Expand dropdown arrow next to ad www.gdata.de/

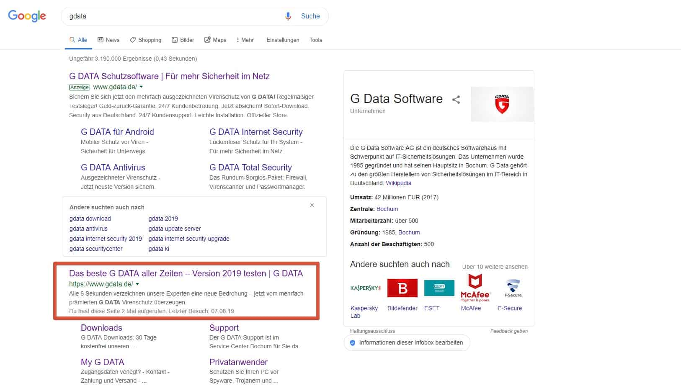pyautogui.click(x=141, y=87)
